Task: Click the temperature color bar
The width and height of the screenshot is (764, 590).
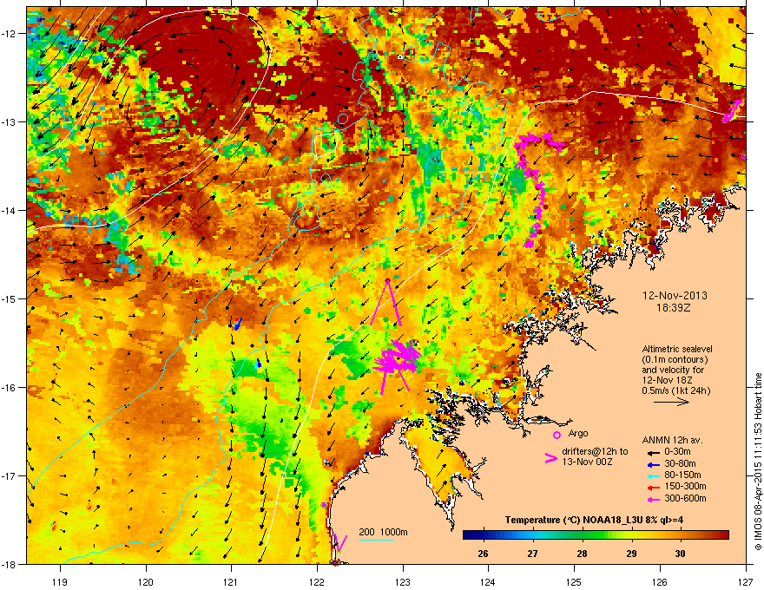Action: 596,535
